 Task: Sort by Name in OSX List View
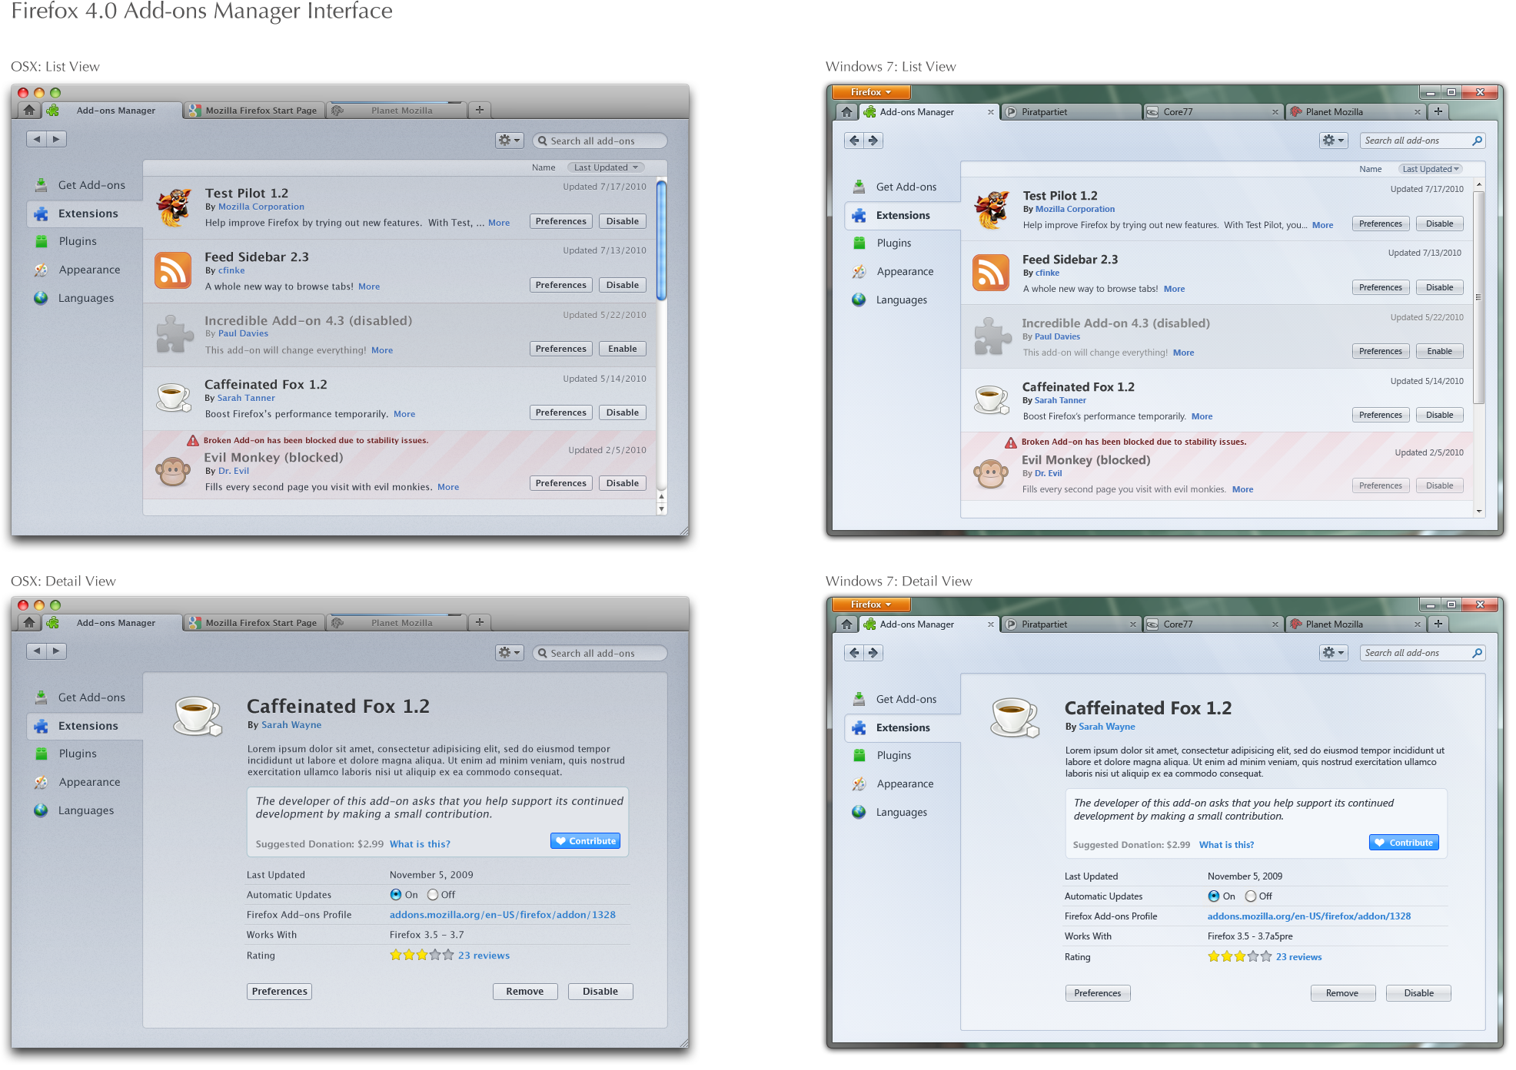tap(544, 167)
